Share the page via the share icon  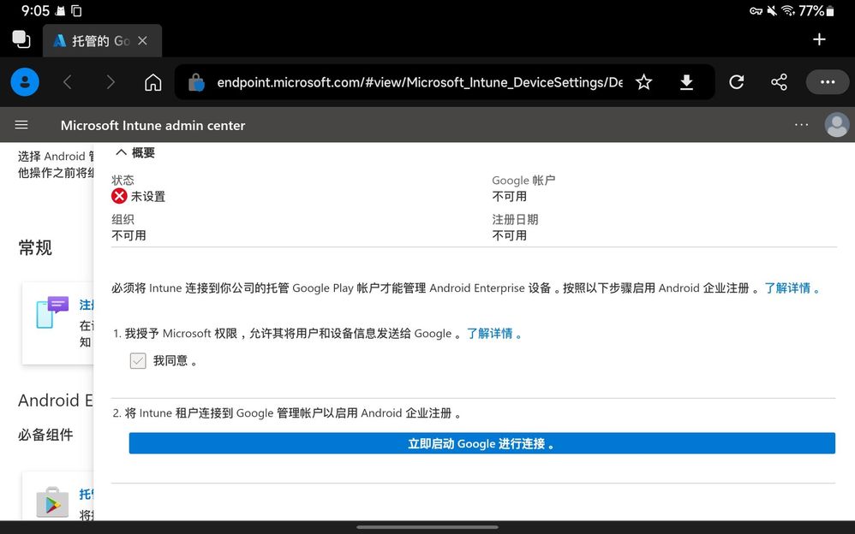(x=780, y=82)
